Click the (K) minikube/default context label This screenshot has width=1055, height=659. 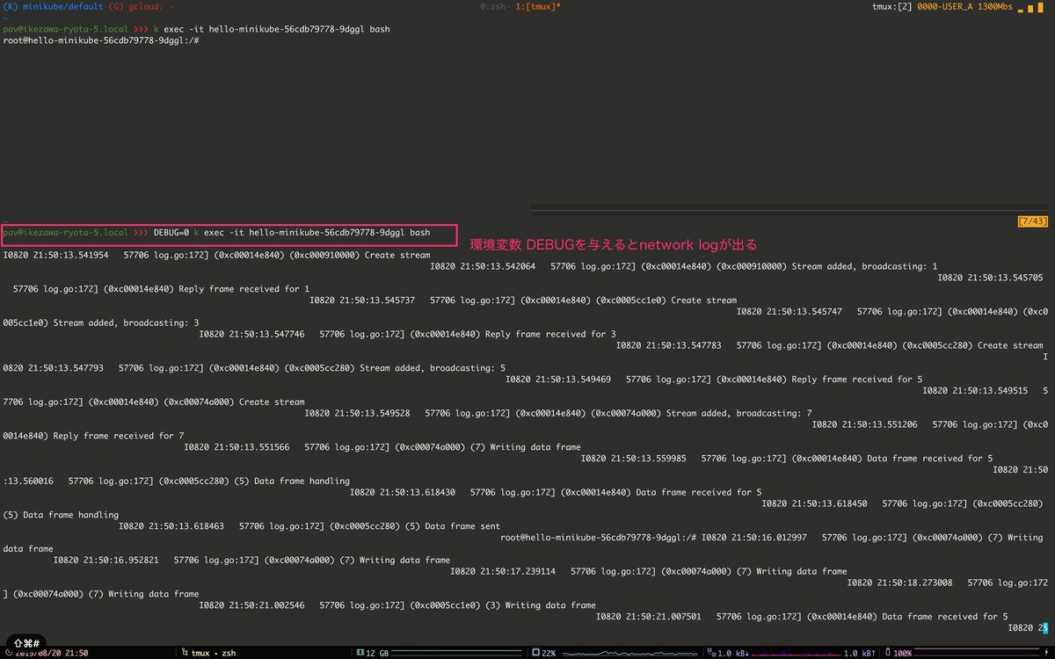tap(54, 7)
